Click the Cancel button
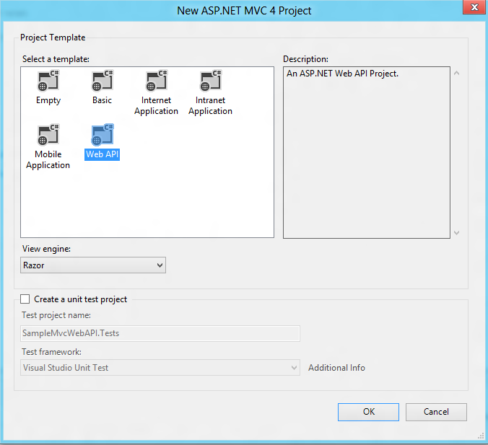The width and height of the screenshot is (488, 445). 436,412
